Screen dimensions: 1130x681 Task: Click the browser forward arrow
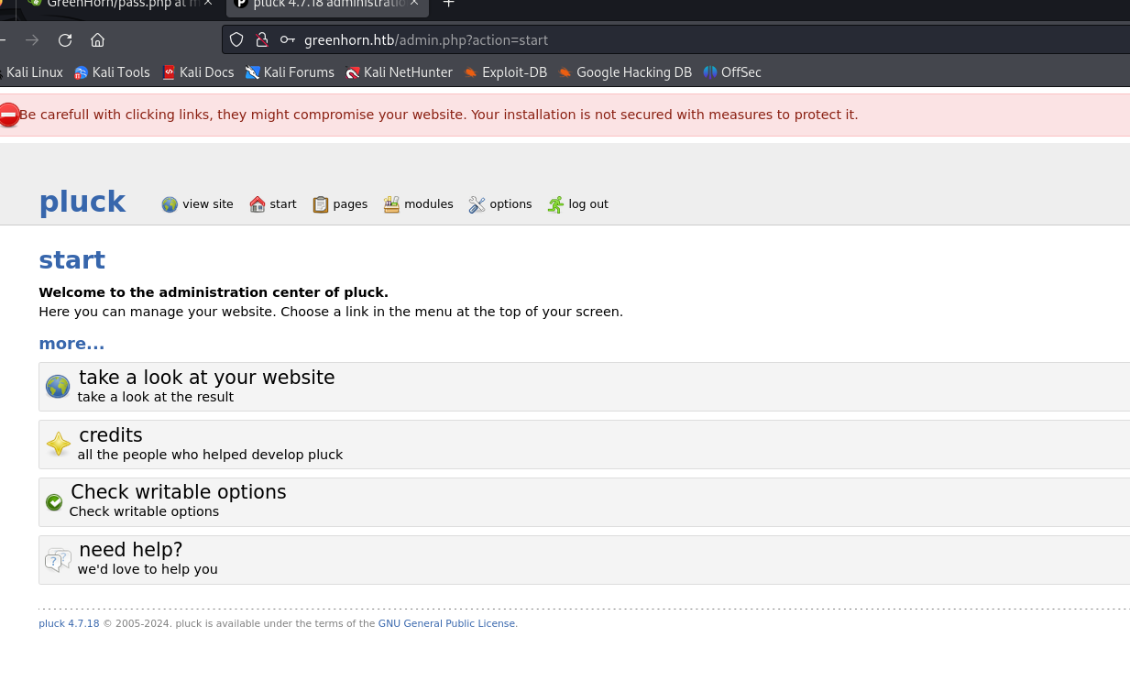tap(32, 39)
